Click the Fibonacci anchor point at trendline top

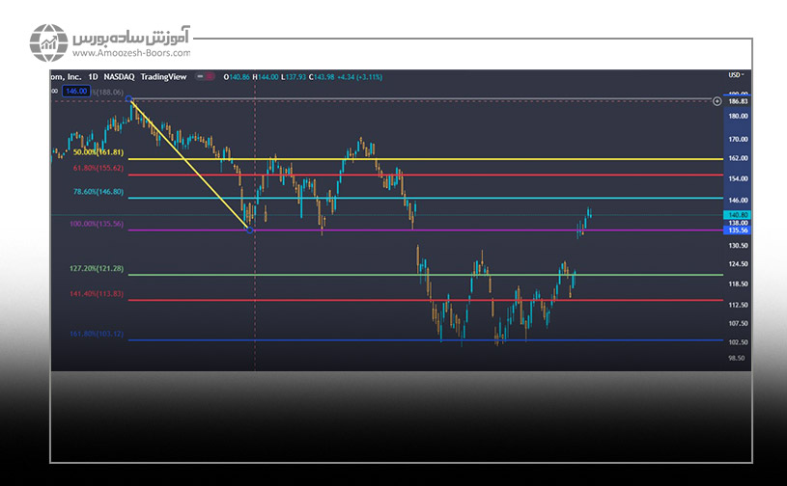[x=130, y=98]
